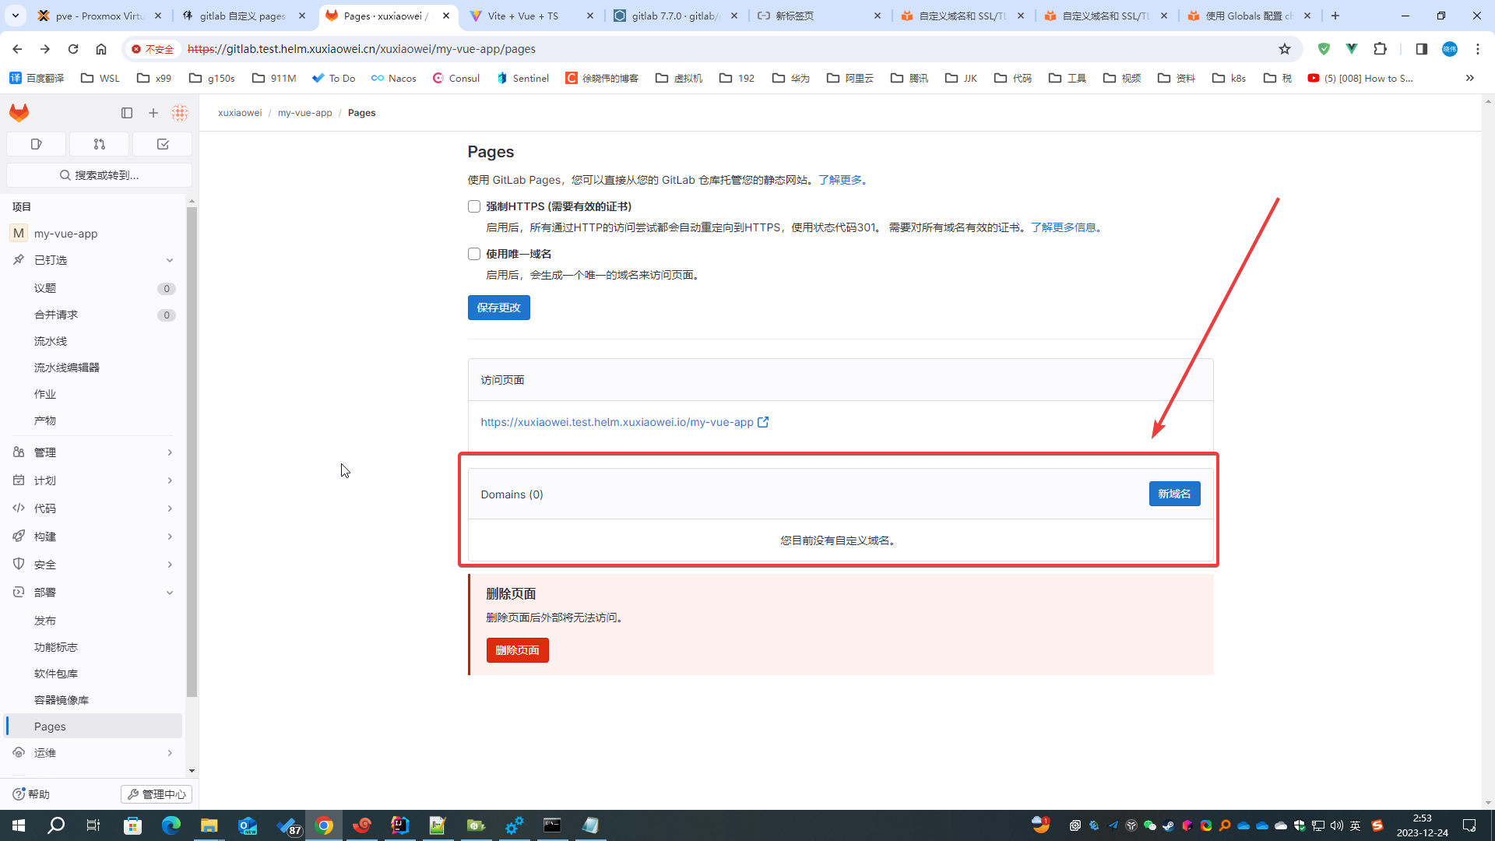The width and height of the screenshot is (1495, 841).
Task: Click 新域名 add new domain button
Action: (1173, 494)
